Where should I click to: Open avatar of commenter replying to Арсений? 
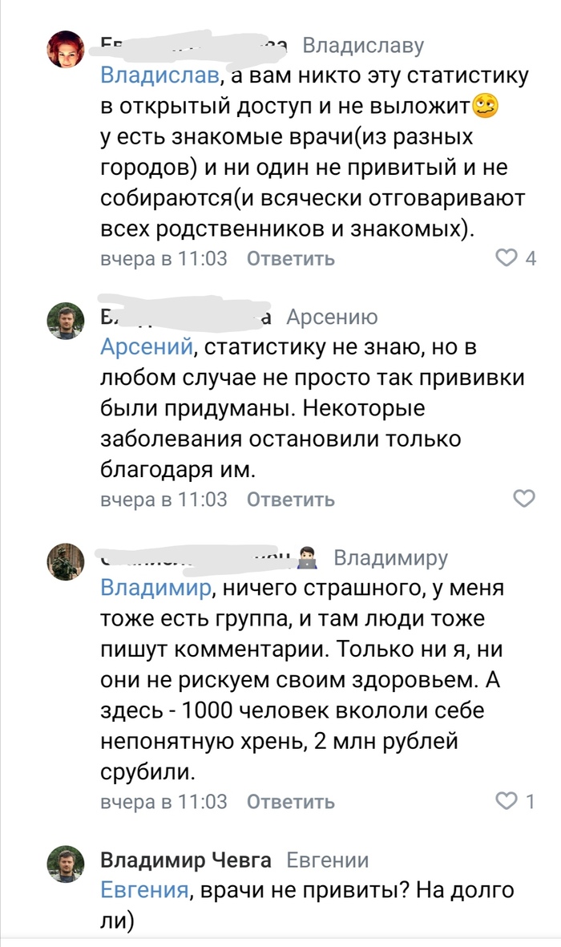(66, 321)
